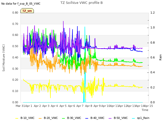Click the Apr 7 date tick label
The width and height of the screenshot is (164, 123).
click(x=80, y=106)
